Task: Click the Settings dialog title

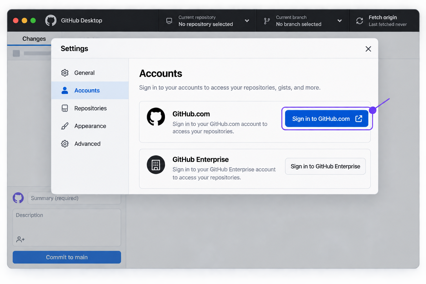Action: 74,49
